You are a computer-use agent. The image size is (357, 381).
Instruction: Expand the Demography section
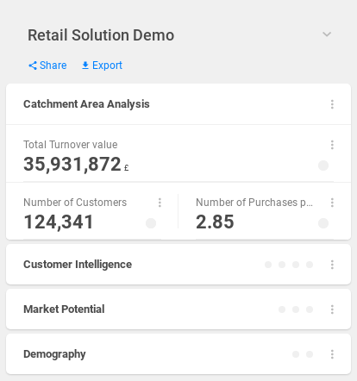pos(54,354)
